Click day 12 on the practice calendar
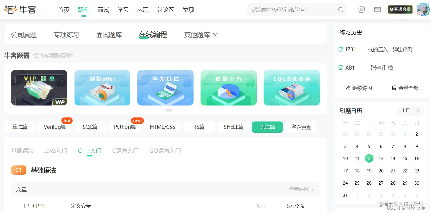 [x=369, y=158]
